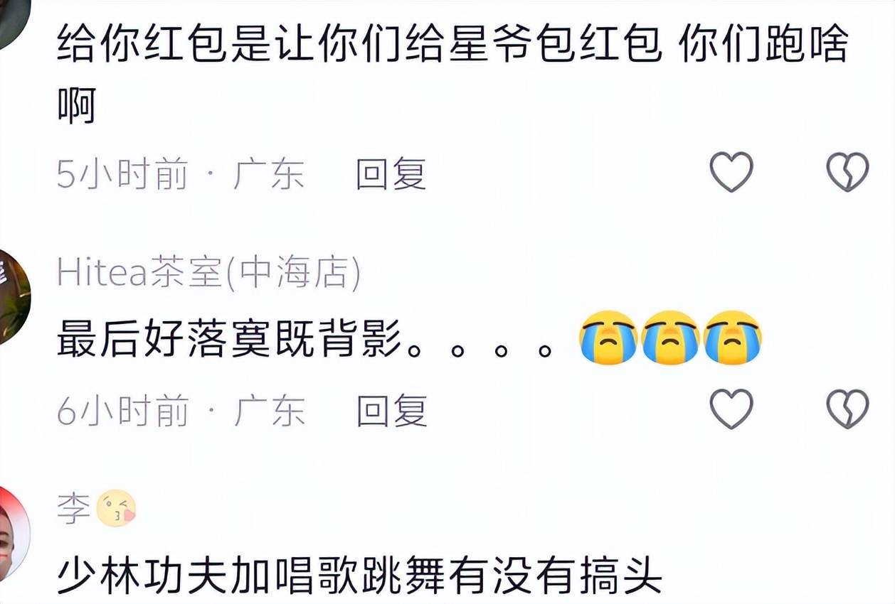Tap the kiss emoji beside 李
Image resolution: width=895 pixels, height=604 pixels.
pos(116,509)
